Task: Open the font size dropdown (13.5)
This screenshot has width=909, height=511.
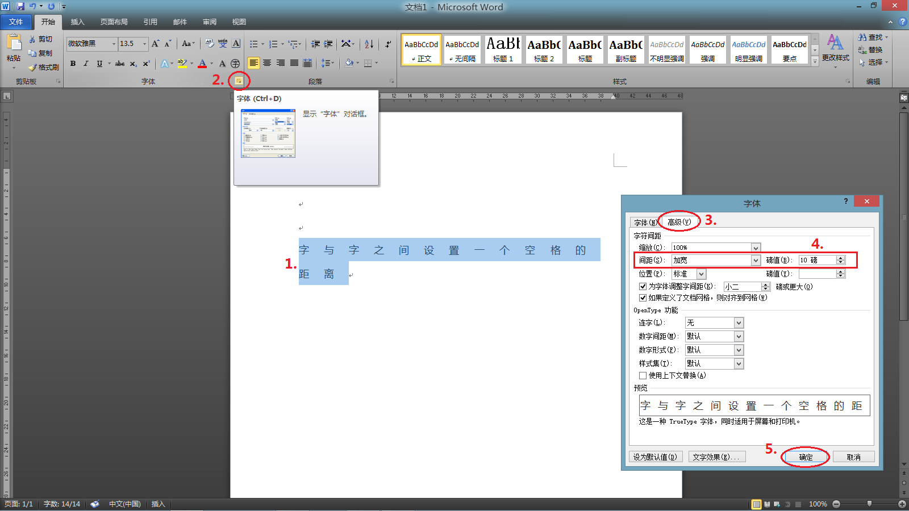Action: tap(144, 44)
